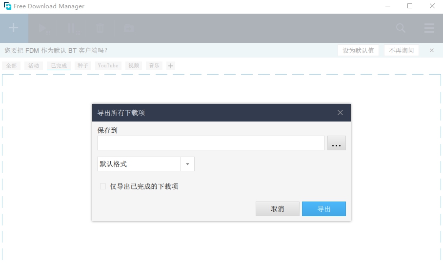Click the 您要把 FDM 作为默认 BT 客户端吗 text
This screenshot has height=264, width=443.
pyautogui.click(x=56, y=50)
